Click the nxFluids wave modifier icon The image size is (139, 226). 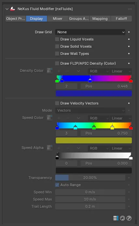(x=12, y=9)
